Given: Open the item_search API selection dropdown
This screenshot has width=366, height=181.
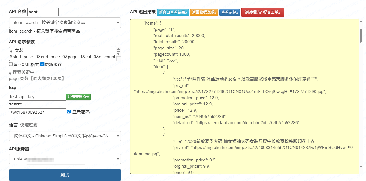Looking at the screenshot, I should [x=65, y=23].
